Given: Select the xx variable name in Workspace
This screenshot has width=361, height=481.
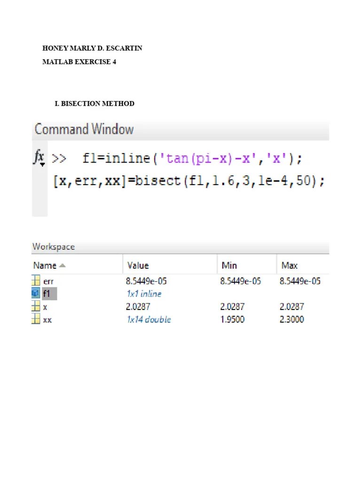Looking at the screenshot, I should click(x=47, y=320).
